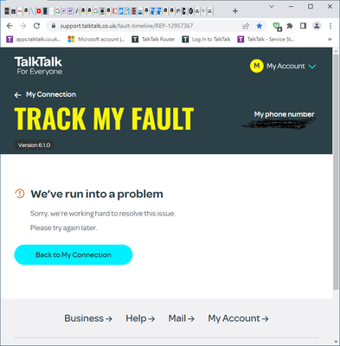Click the Back to My Connection button

pyautogui.click(x=74, y=254)
